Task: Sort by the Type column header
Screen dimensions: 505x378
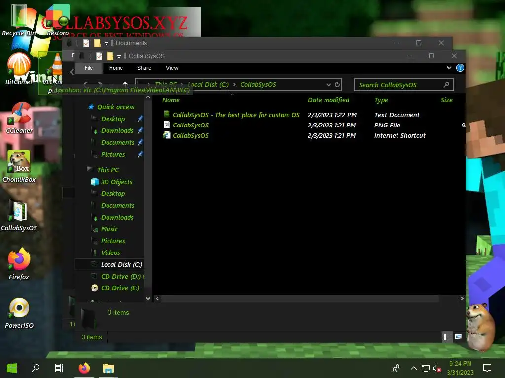Action: coord(381,100)
